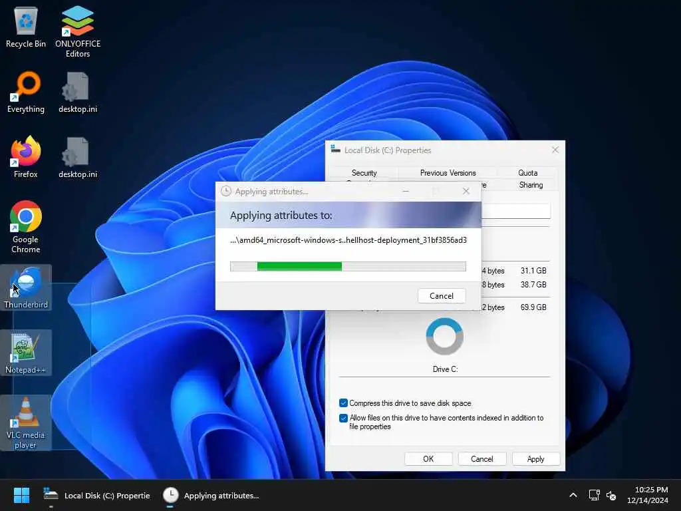Viewport: 681px width, 511px height.
Task: Click the green attributes progress bar
Action: (x=348, y=266)
